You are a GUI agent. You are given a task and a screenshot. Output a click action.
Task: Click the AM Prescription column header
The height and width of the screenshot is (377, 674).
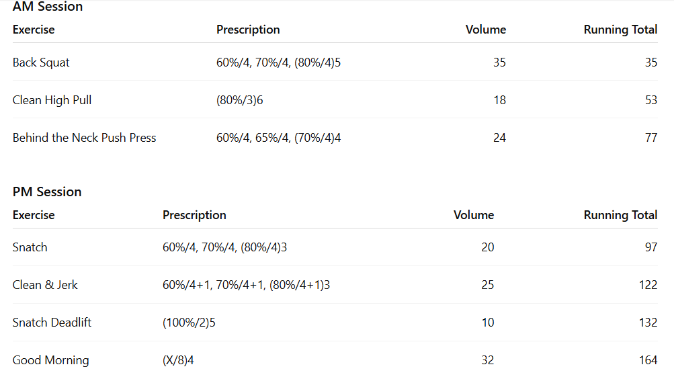[248, 30]
